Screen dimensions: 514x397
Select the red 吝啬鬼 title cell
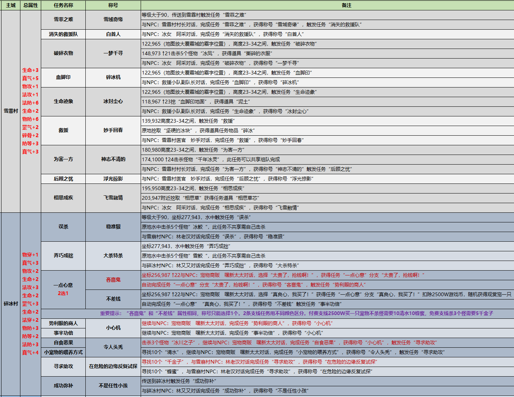[113, 280]
